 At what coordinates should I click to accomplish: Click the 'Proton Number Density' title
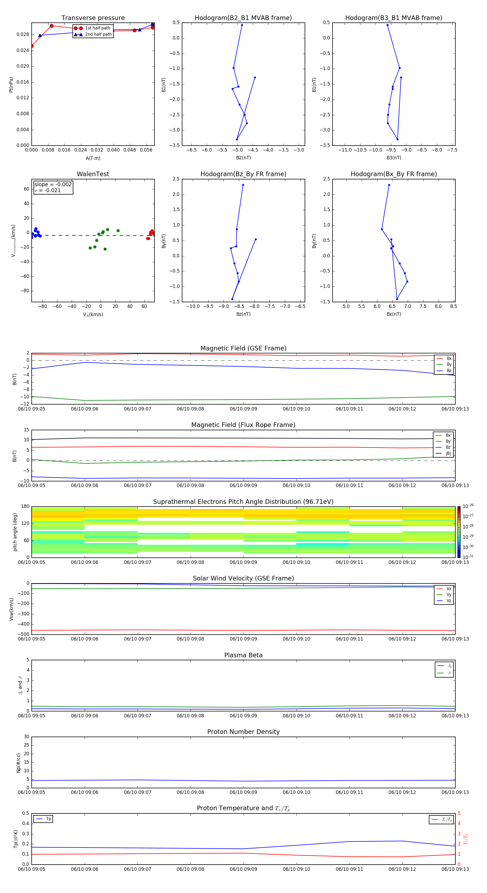[x=243, y=732]
